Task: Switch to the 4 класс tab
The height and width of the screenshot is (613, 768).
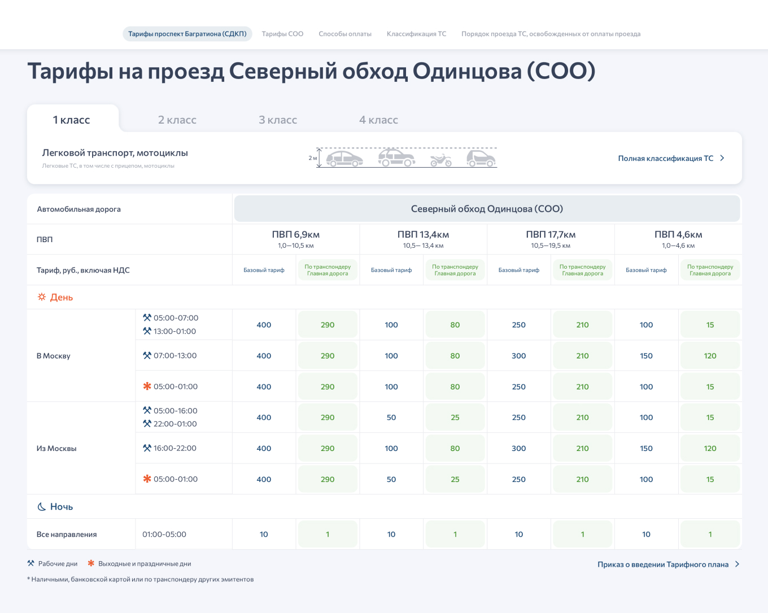Action: coord(378,120)
